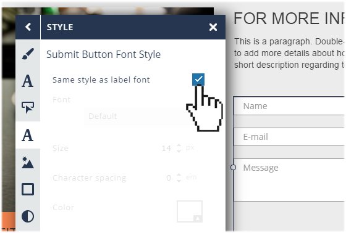This screenshot has height=233, width=346.
Task: Open the first letter A font tab
Action: (28, 81)
